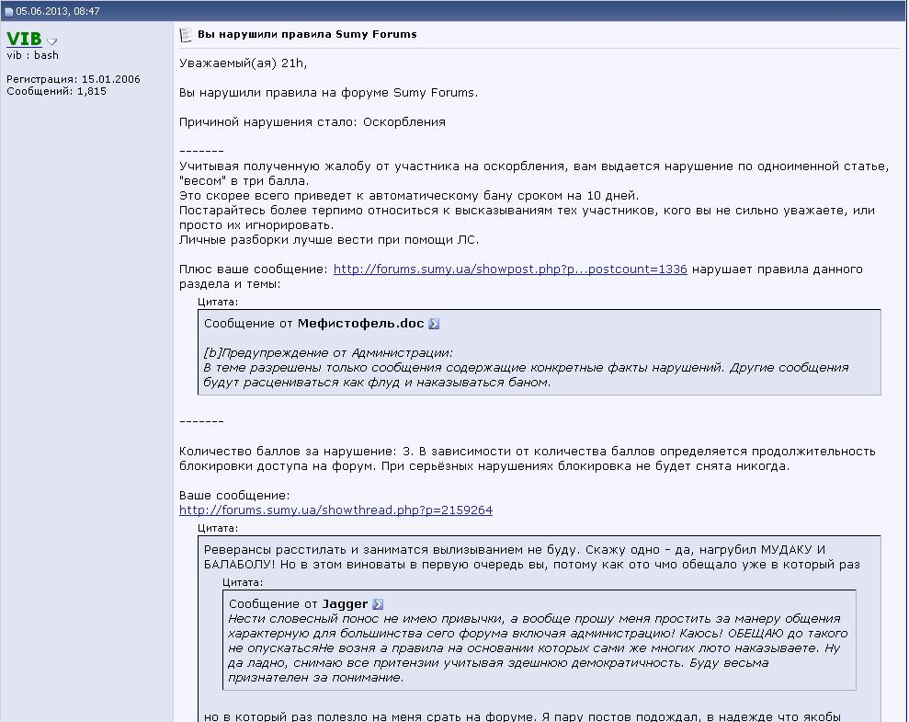Image resolution: width=909 pixels, height=722 pixels.
Task: Click the author name Мефистофель.doc in quote
Action: click(x=360, y=324)
